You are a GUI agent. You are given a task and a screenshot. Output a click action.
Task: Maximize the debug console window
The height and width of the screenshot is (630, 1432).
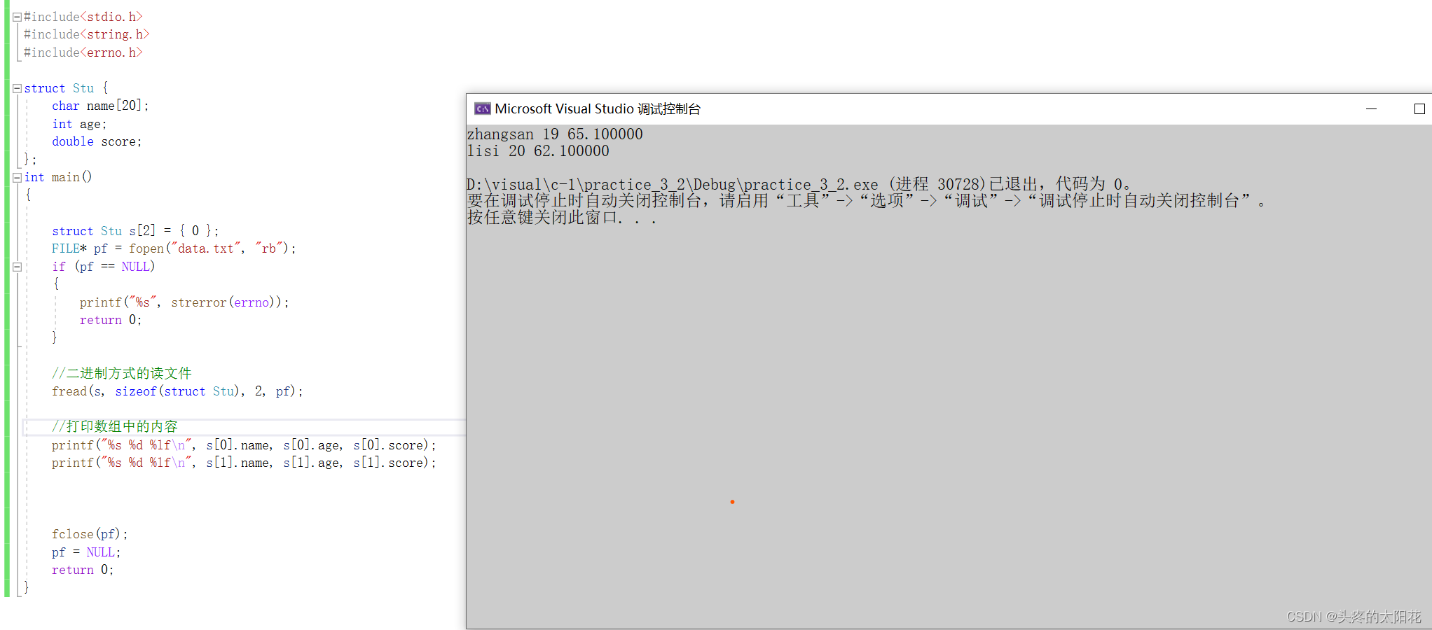click(x=1419, y=108)
